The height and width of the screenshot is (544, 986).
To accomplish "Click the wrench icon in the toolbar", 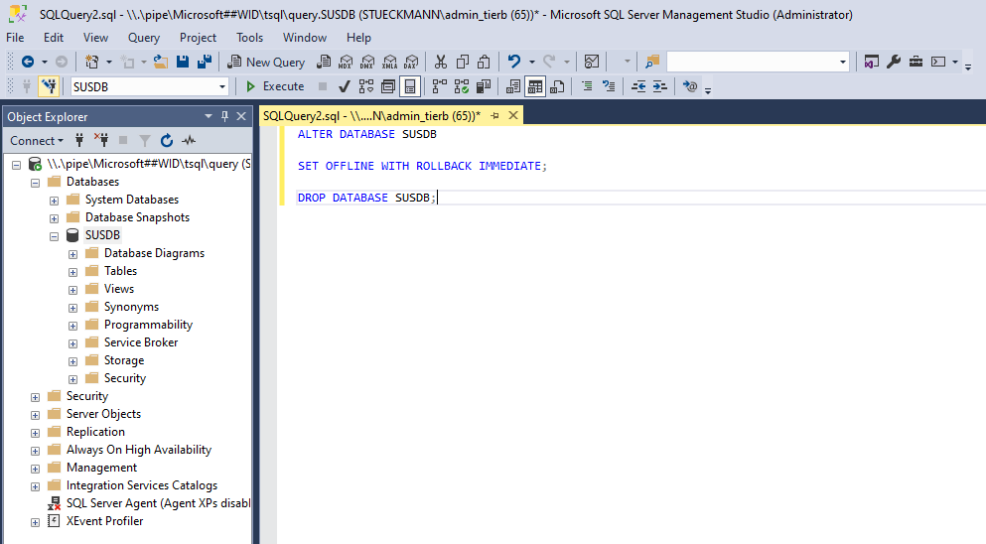I will [893, 62].
